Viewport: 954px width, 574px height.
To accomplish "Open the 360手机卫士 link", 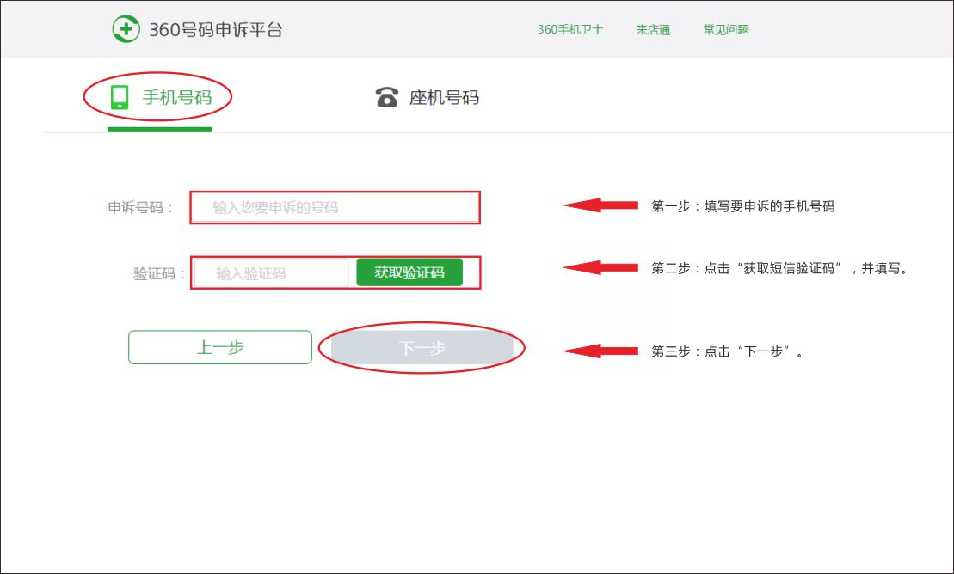I will click(570, 29).
